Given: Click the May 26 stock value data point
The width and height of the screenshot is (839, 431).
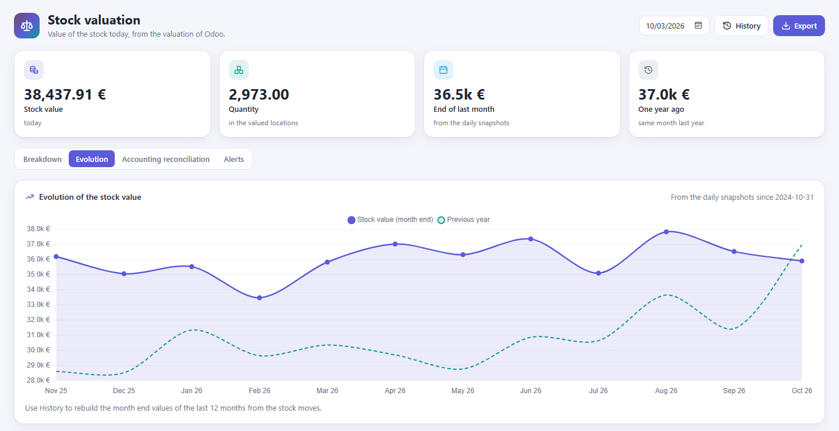Looking at the screenshot, I should pyautogui.click(x=463, y=255).
